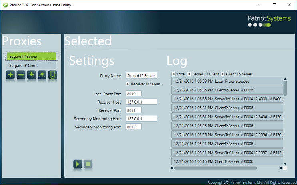
Task: Click the Patriot Systems logo
Action: tap(269, 21)
